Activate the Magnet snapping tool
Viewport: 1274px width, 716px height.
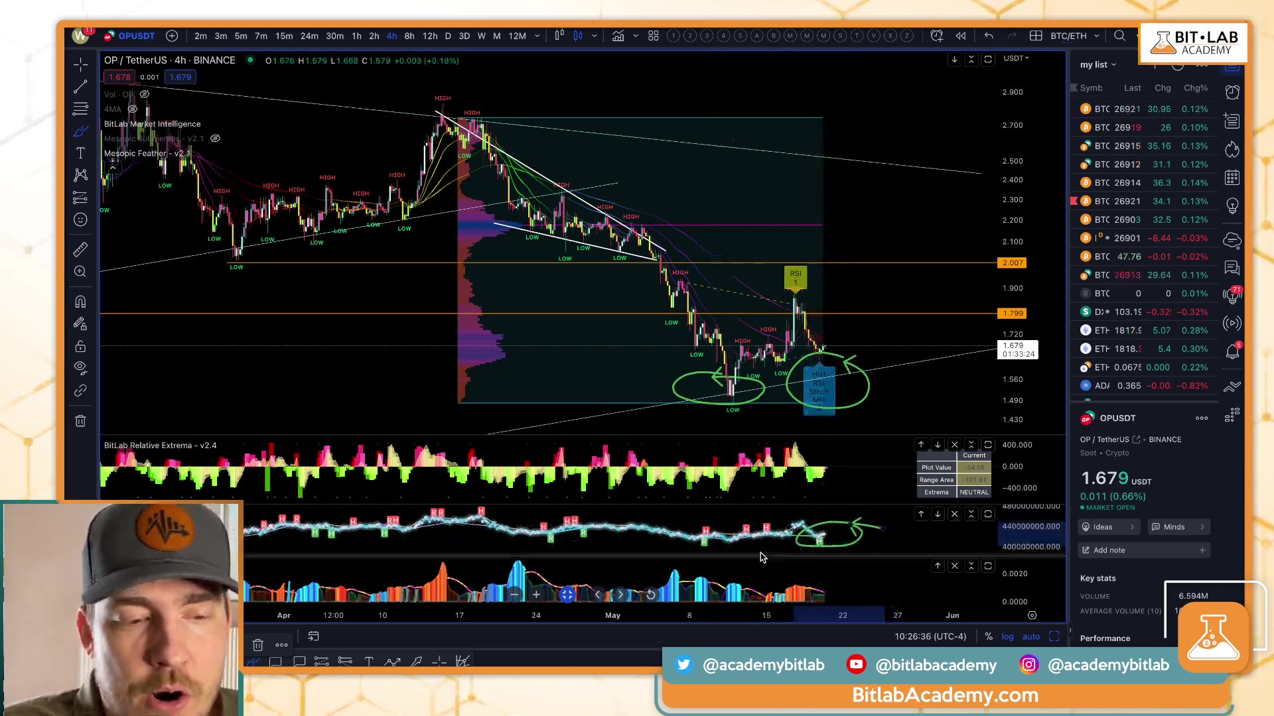pyautogui.click(x=80, y=302)
